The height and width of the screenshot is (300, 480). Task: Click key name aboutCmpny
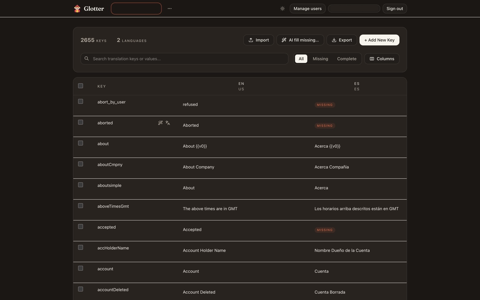tap(110, 165)
